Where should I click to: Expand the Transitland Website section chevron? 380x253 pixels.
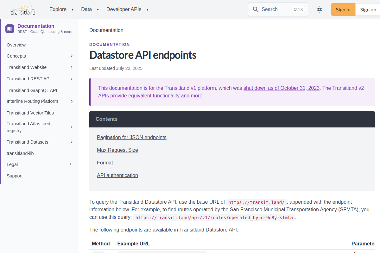[72, 67]
